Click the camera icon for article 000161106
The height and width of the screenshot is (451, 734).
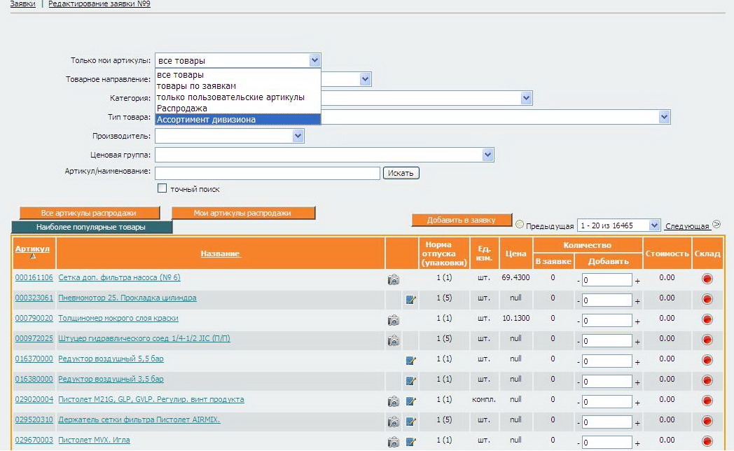point(393,279)
